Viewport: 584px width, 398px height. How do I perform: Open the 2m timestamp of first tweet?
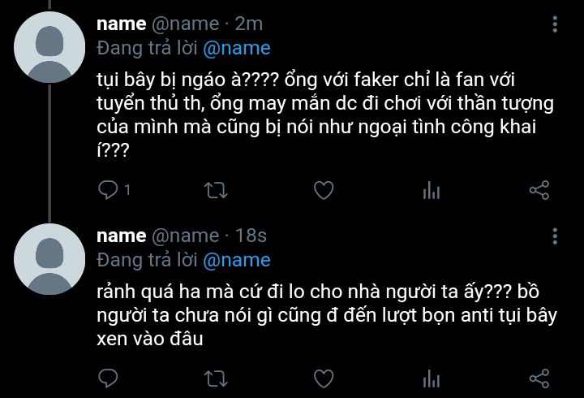pyautogui.click(x=249, y=24)
